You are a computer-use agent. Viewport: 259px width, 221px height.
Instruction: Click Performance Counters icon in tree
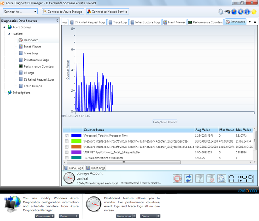pos(21,66)
